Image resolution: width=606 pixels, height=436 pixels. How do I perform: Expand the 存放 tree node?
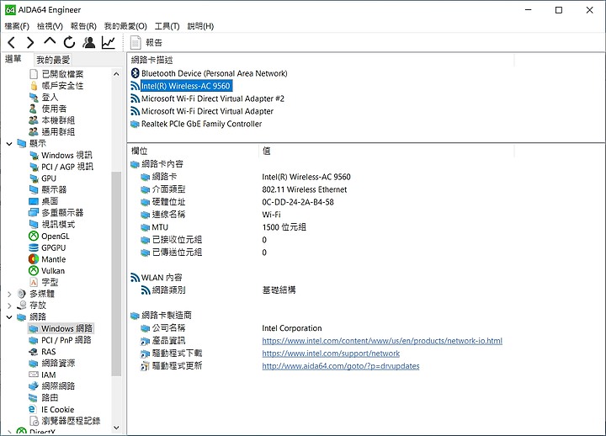pos(9,306)
